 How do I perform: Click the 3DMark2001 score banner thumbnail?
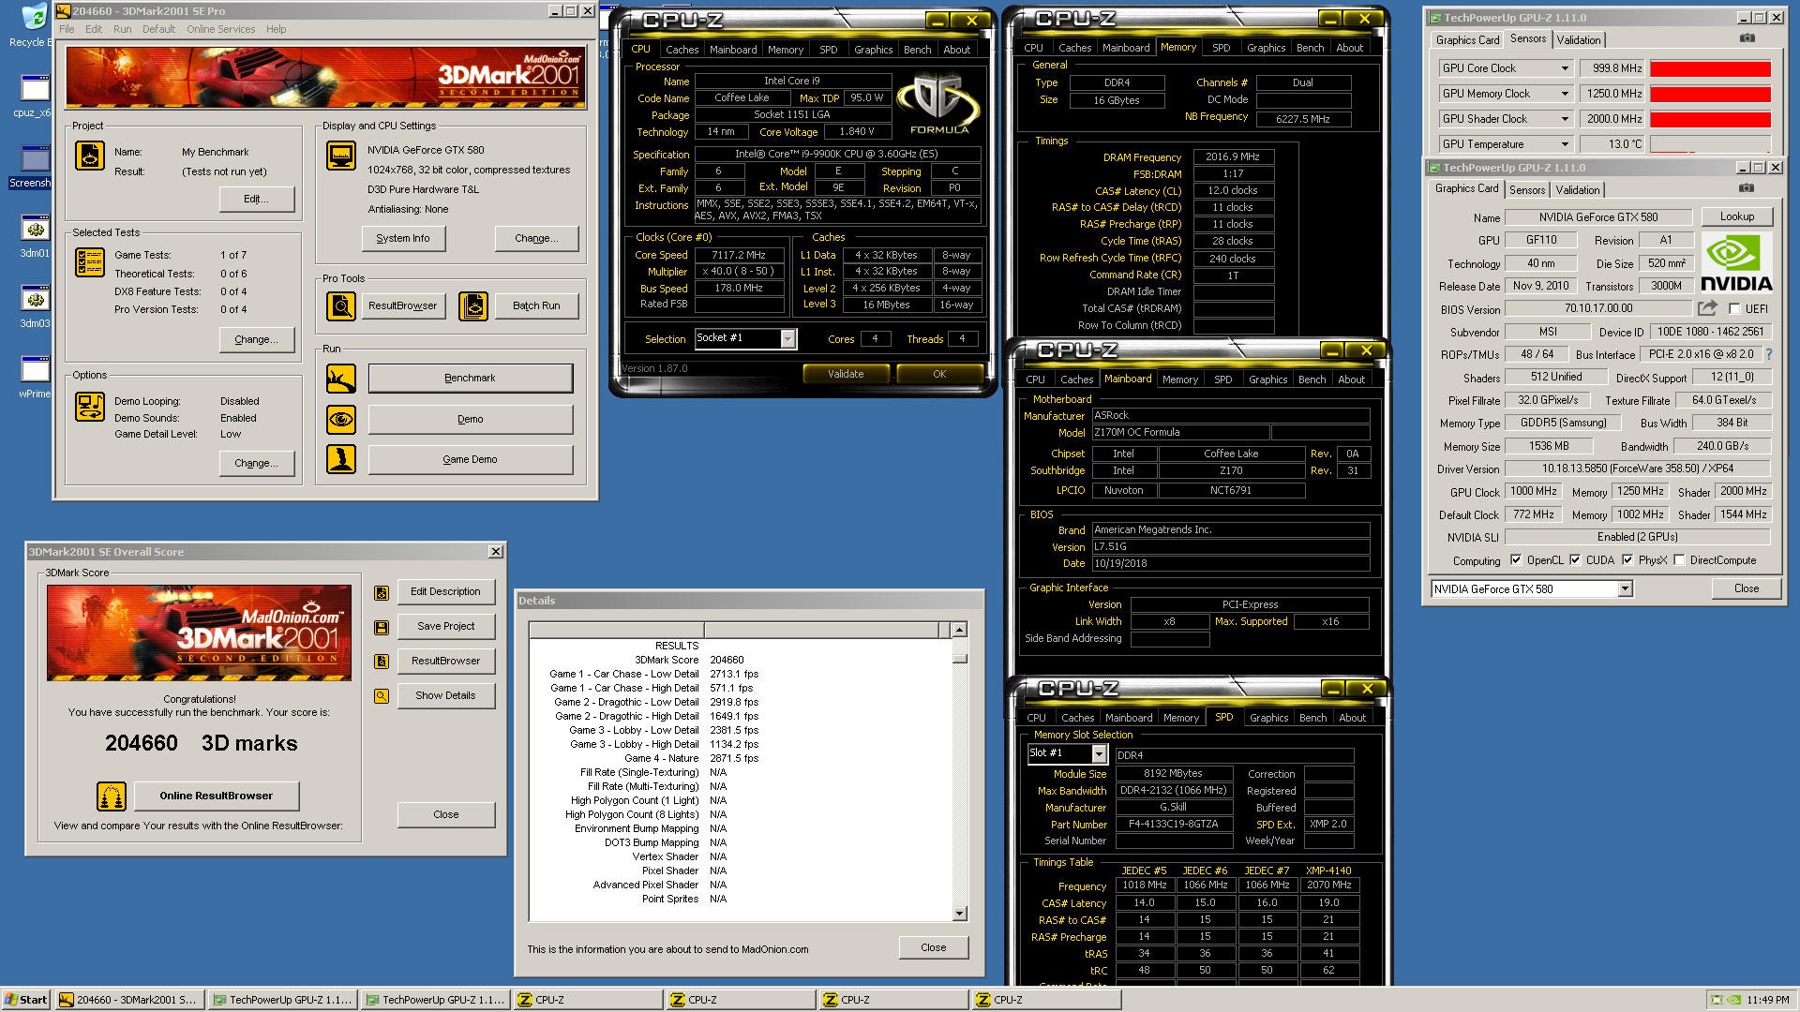pyautogui.click(x=199, y=632)
